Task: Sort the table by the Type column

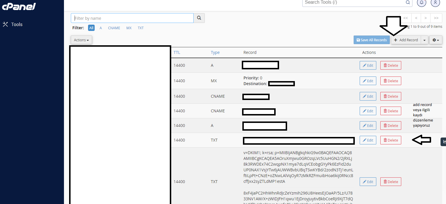Action: click(215, 52)
